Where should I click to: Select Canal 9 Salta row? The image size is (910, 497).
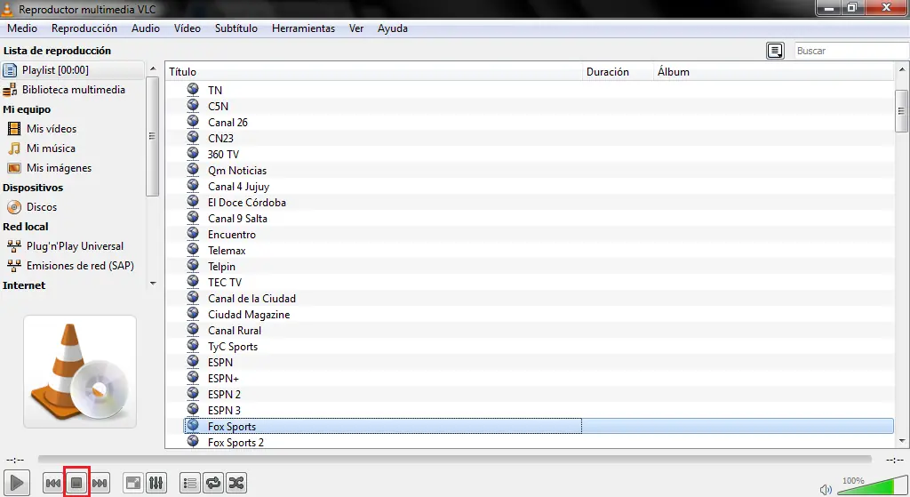point(539,219)
